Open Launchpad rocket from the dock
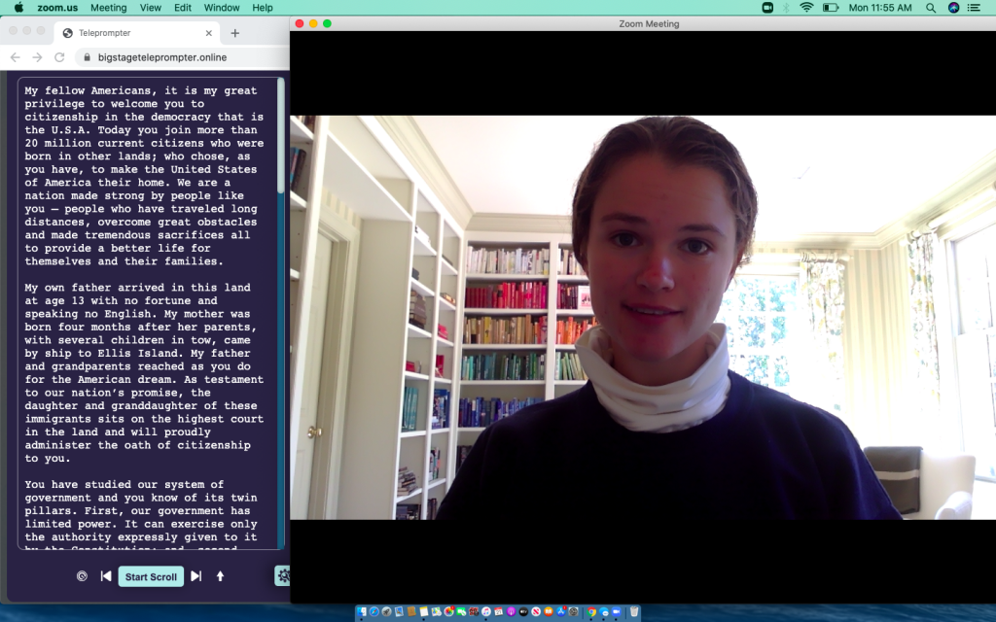Screen dimensions: 996x622 pos(386,612)
